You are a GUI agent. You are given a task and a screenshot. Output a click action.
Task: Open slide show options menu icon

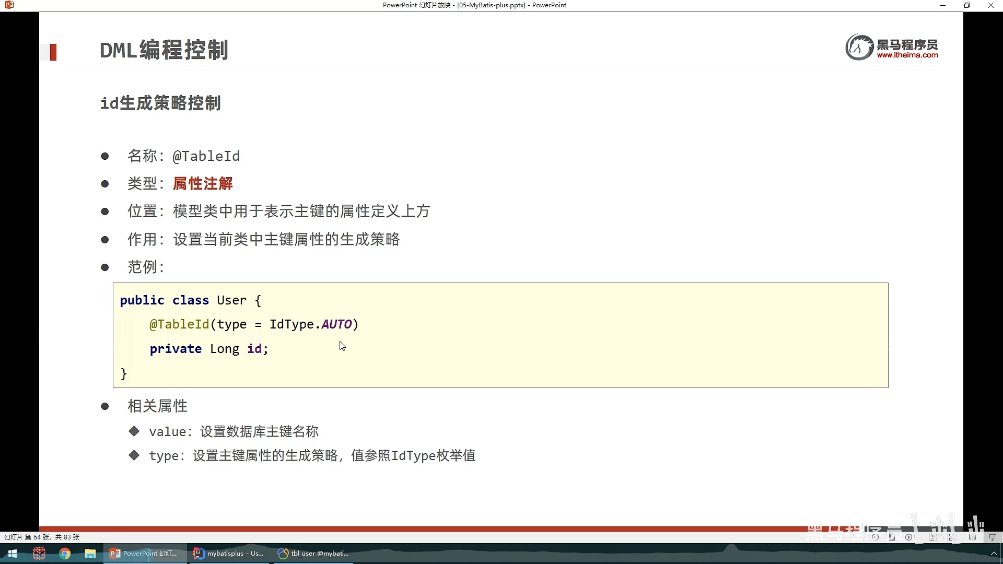892,537
